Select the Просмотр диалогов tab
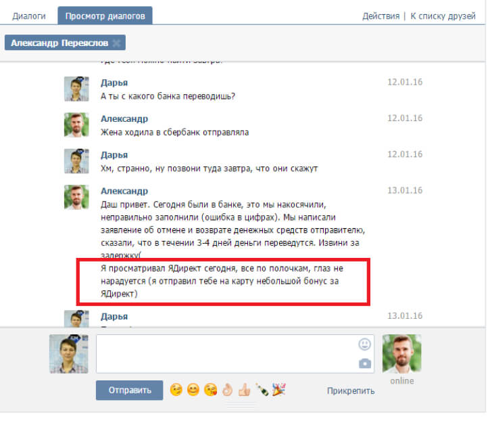This screenshot has width=490, height=421. pos(105,15)
